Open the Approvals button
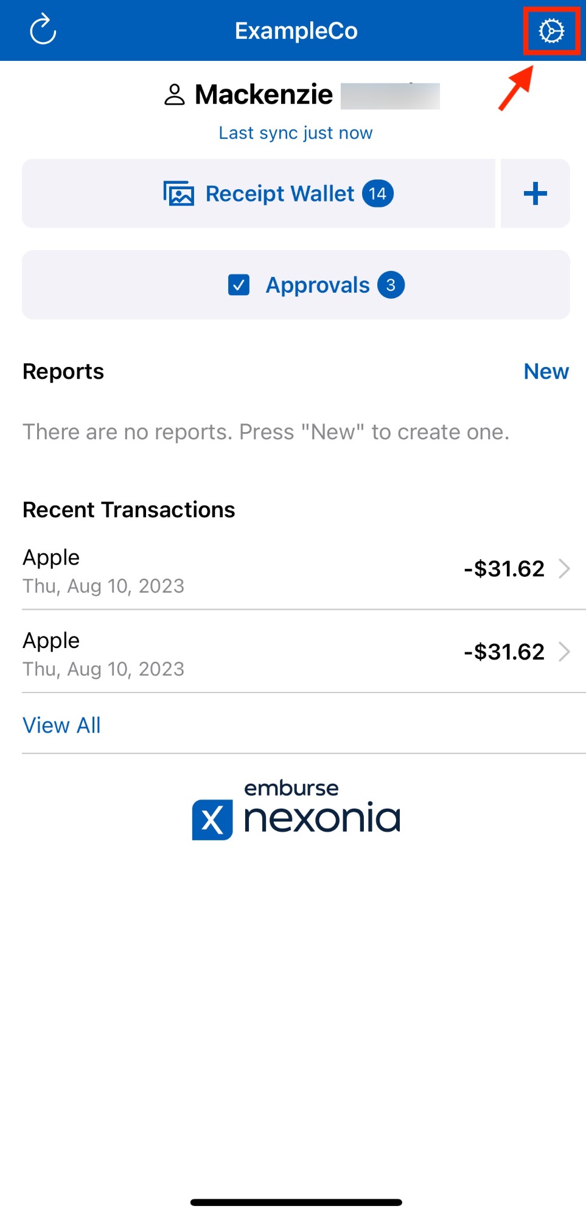Viewport: 586px width, 1217px height. (x=296, y=285)
